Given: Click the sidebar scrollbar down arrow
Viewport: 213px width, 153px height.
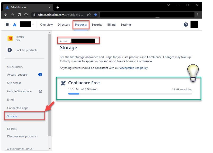Looking at the screenshot, I should coord(50,149).
